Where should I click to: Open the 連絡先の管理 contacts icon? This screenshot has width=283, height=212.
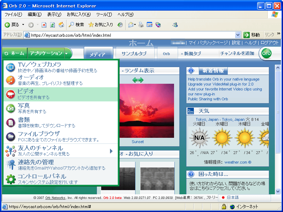[x=11, y=165]
